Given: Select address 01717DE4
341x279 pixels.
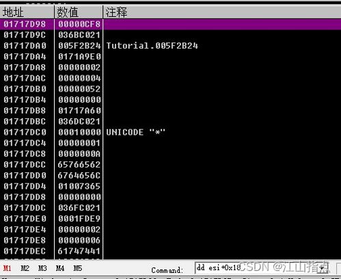Looking at the screenshot, I should click(25, 230).
